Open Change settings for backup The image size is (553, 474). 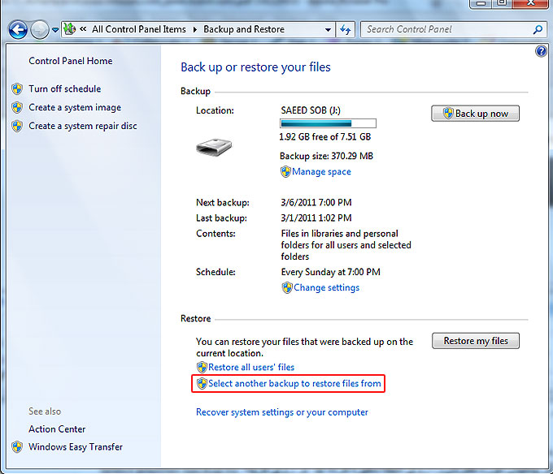[327, 287]
